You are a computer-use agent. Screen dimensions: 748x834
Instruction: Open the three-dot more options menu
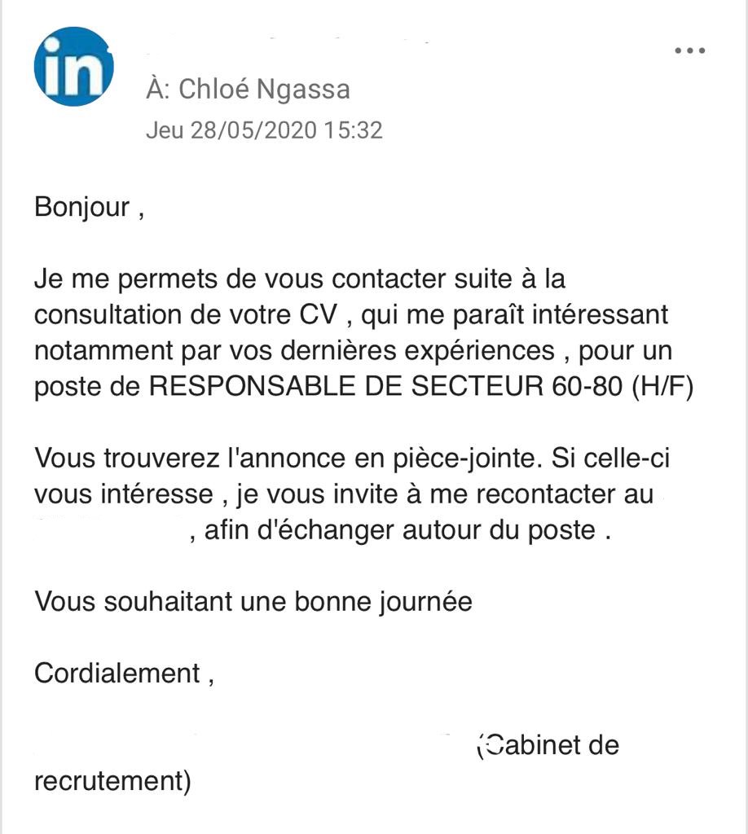click(689, 50)
